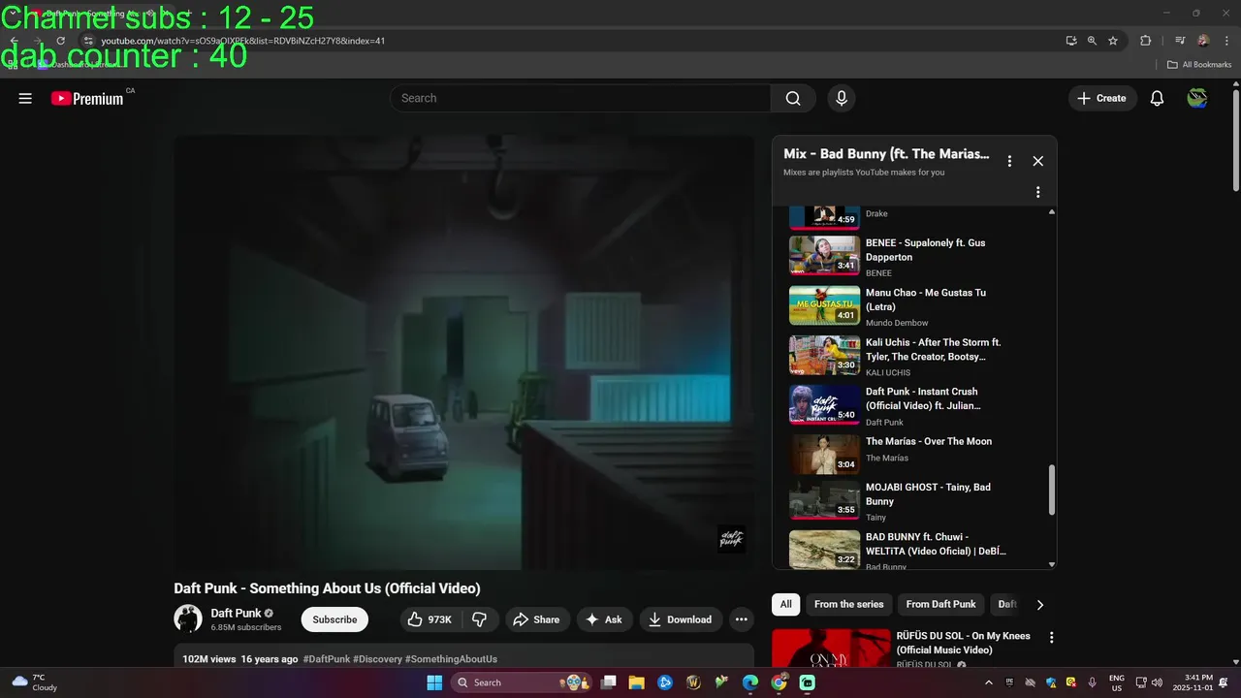Click the search magnifier button
The height and width of the screenshot is (698, 1241).
click(793, 98)
